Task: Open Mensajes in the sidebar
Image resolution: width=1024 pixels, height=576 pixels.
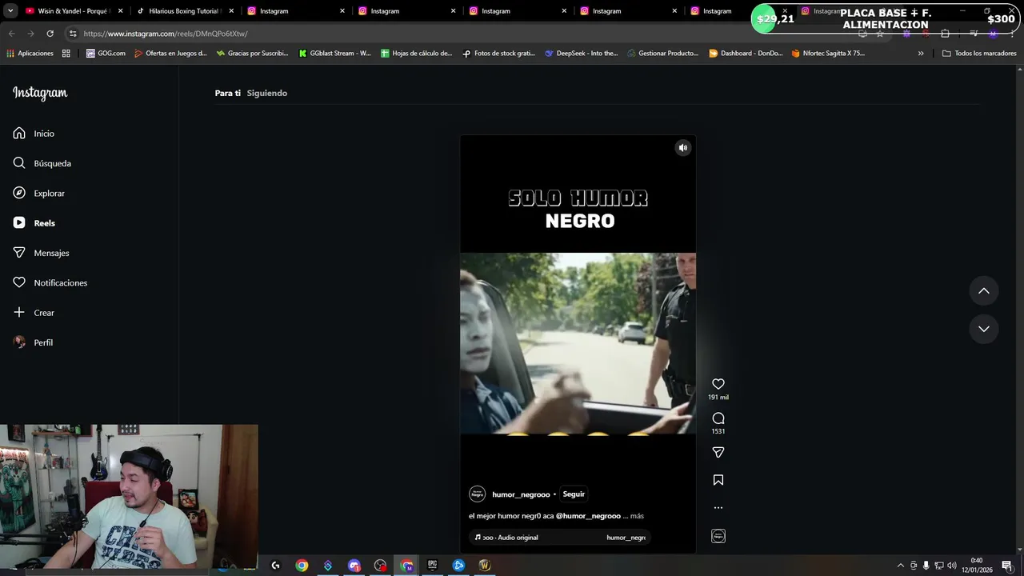Action: click(x=42, y=253)
